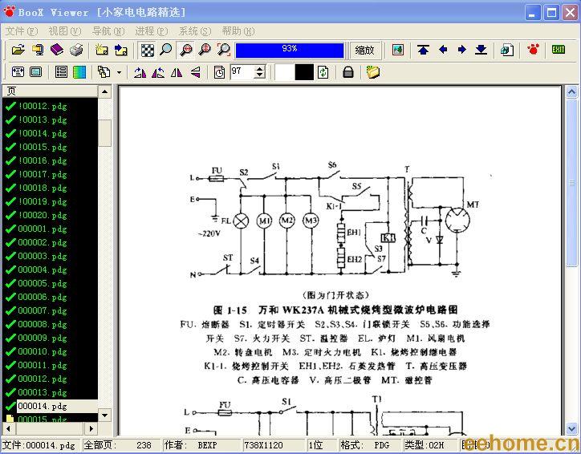Rotate page left with the rotate icon
The image size is (581, 454).
(140, 72)
